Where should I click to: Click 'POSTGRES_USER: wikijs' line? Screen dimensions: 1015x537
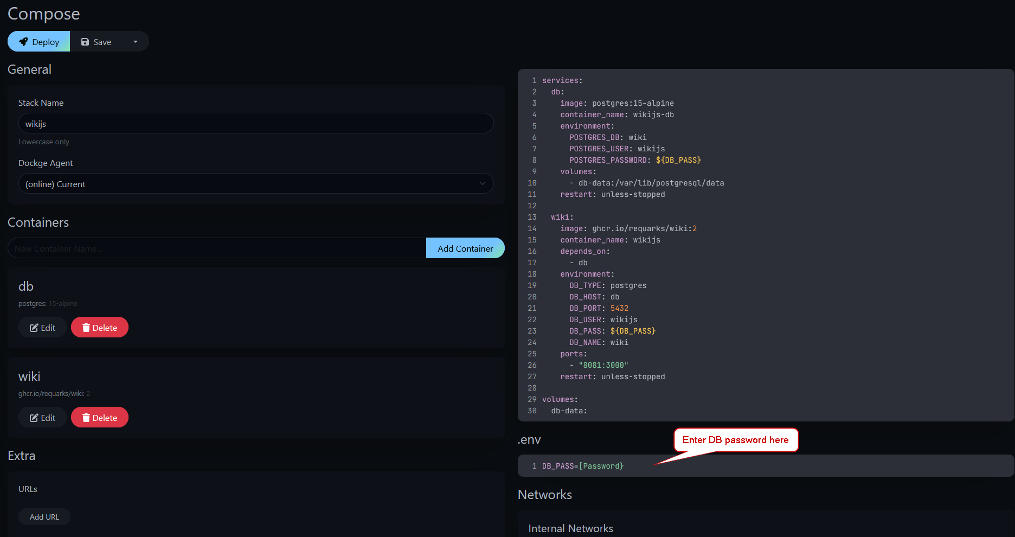tap(617, 149)
